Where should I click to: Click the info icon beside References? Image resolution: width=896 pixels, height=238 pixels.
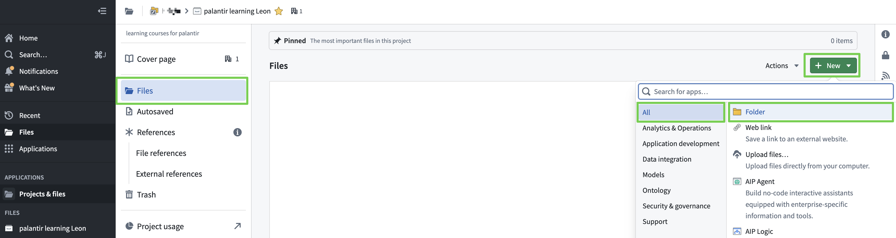click(237, 132)
